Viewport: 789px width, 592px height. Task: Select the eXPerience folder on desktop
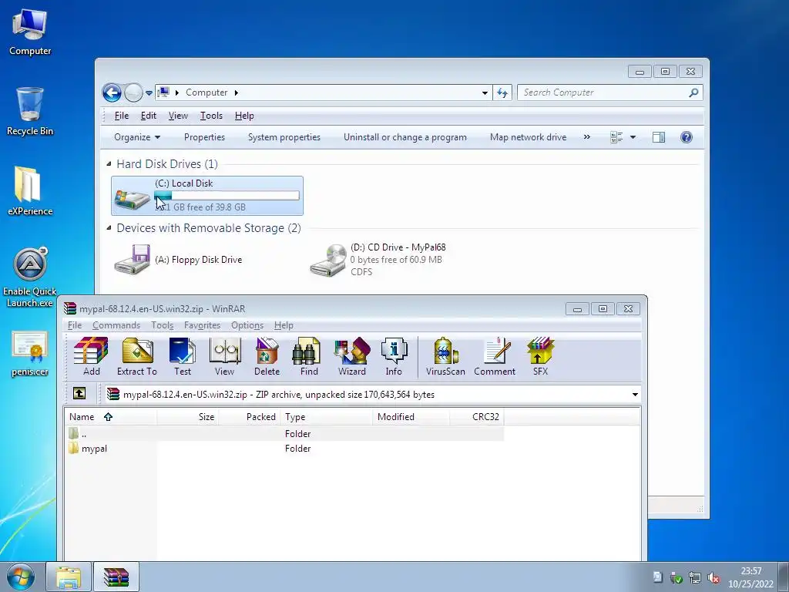click(30, 191)
